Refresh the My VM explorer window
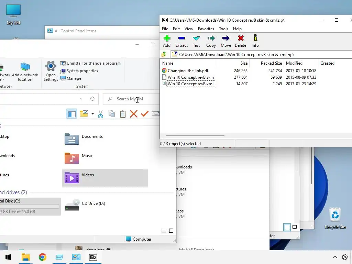The image size is (352, 264). [x=92, y=99]
